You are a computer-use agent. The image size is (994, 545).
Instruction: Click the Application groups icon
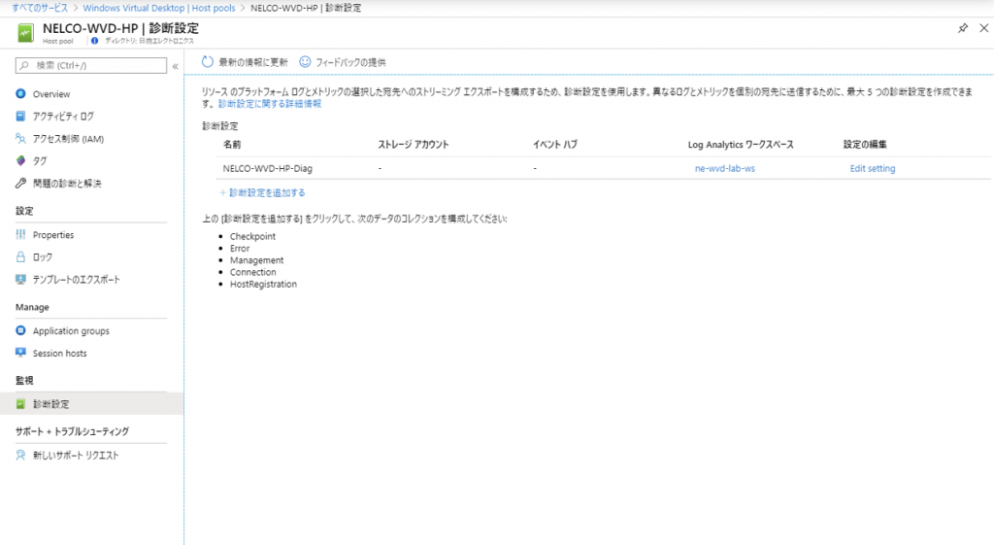(21, 330)
